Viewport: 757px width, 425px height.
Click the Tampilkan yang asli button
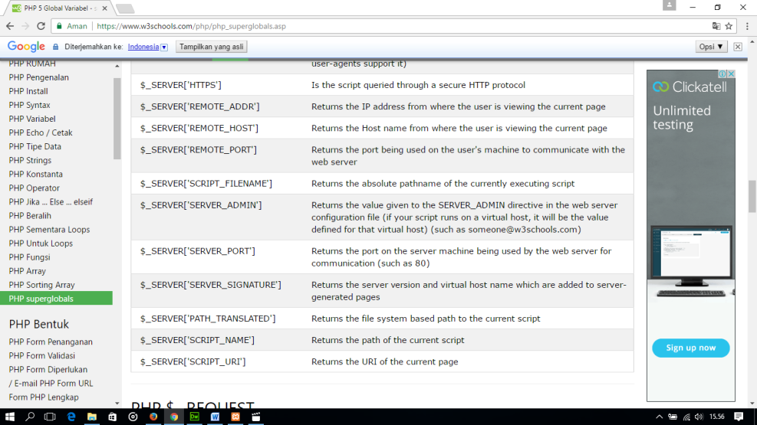pyautogui.click(x=211, y=47)
